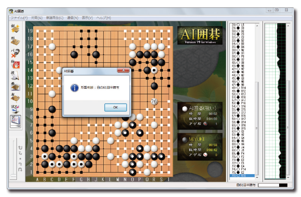
Task: Click the graph panel scrollbar thumb
Action: pyautogui.click(x=288, y=127)
